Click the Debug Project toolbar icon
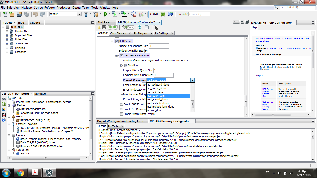The image size is (317, 178). tap(141, 14)
